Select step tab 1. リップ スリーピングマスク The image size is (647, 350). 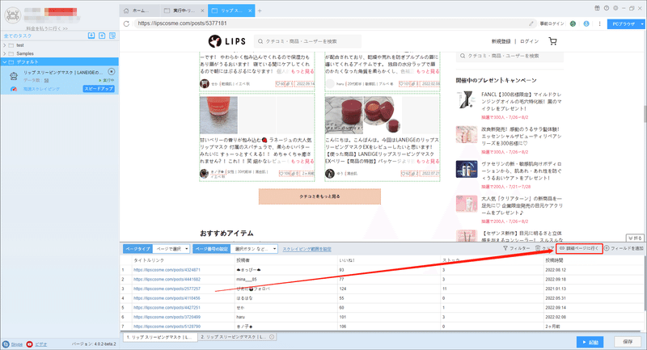coord(159,337)
